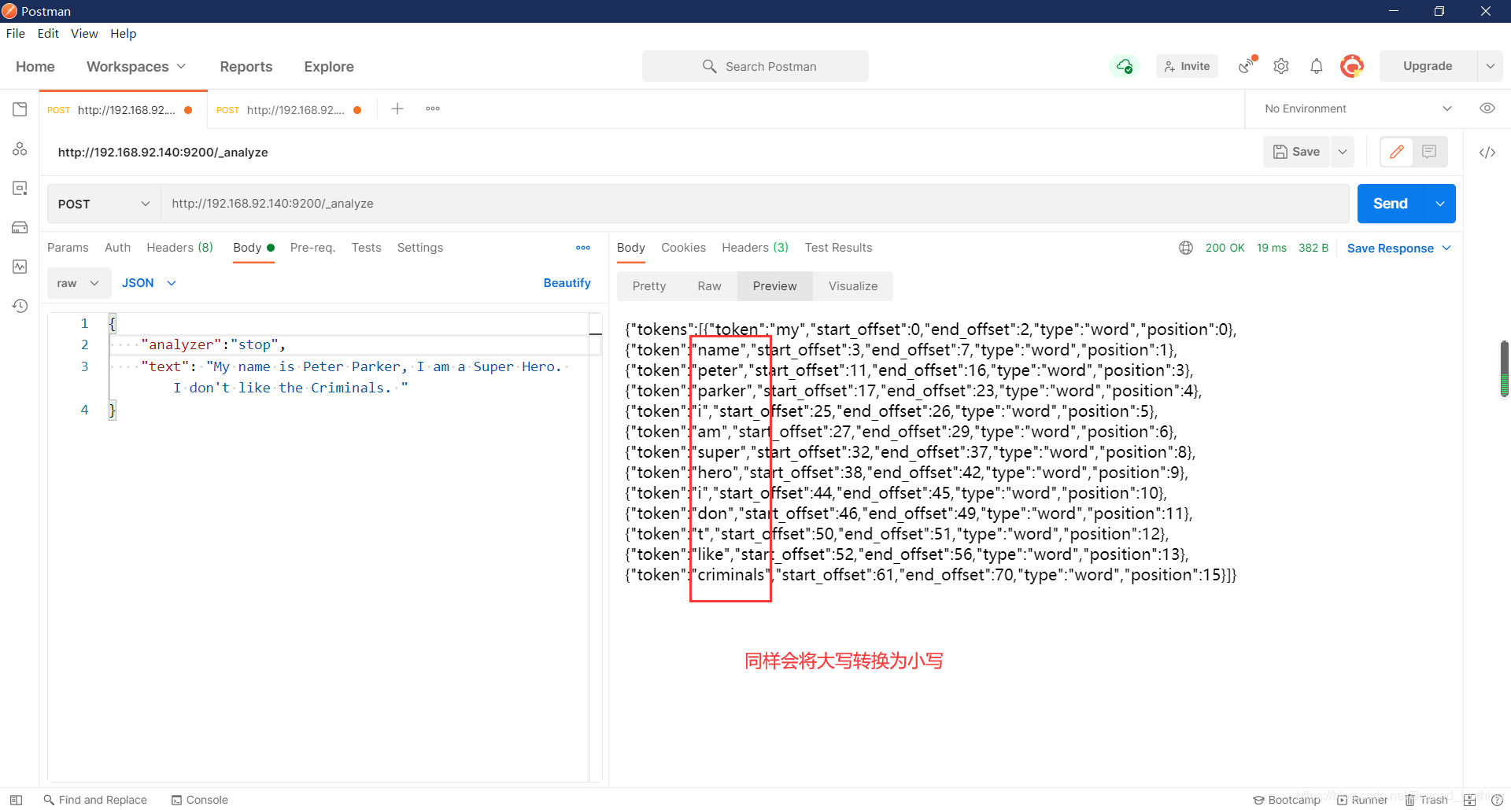Send the POST request

tap(1391, 204)
